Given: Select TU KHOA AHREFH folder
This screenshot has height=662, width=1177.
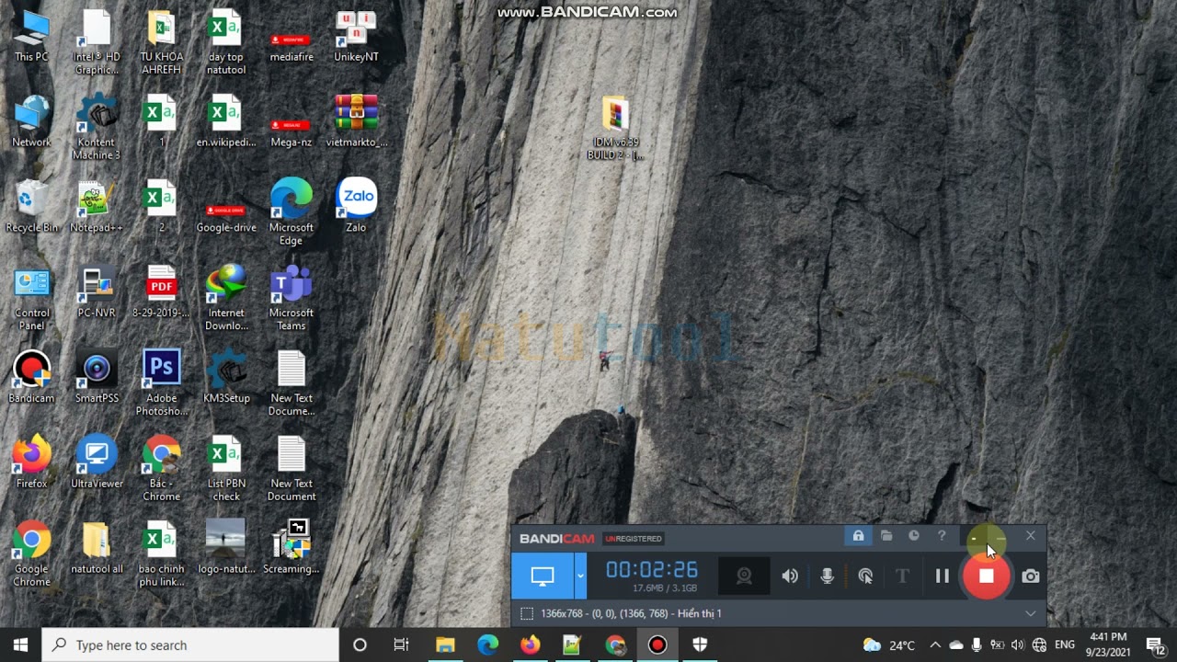Looking at the screenshot, I should [x=161, y=43].
